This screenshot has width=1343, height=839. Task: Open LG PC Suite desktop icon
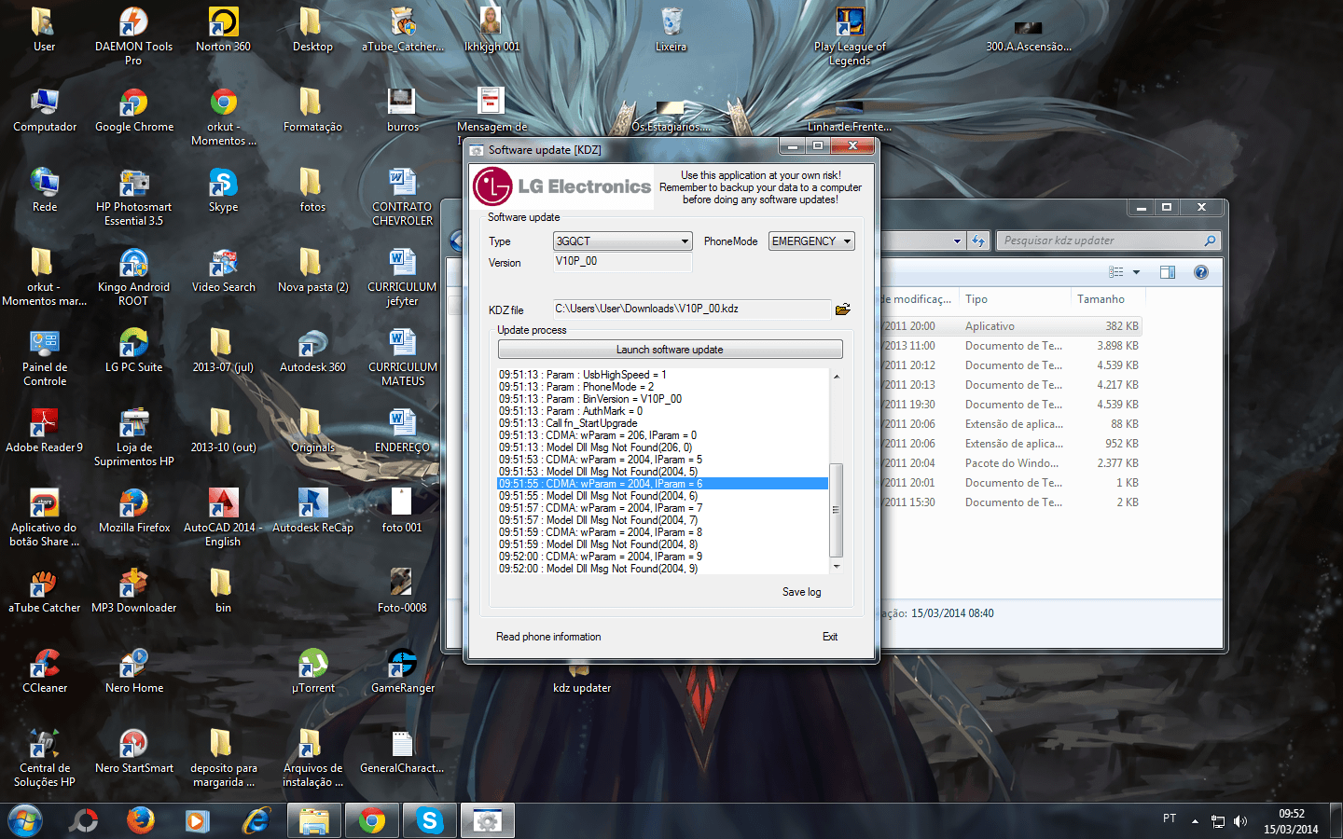coord(133,351)
